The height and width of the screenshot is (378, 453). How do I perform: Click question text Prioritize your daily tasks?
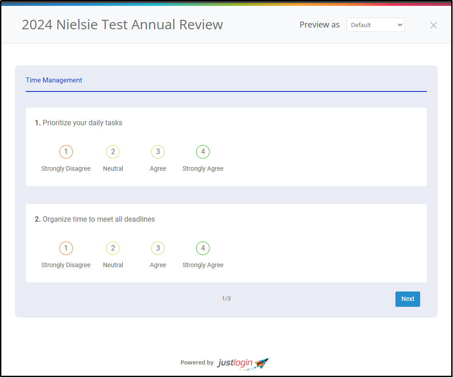(82, 123)
